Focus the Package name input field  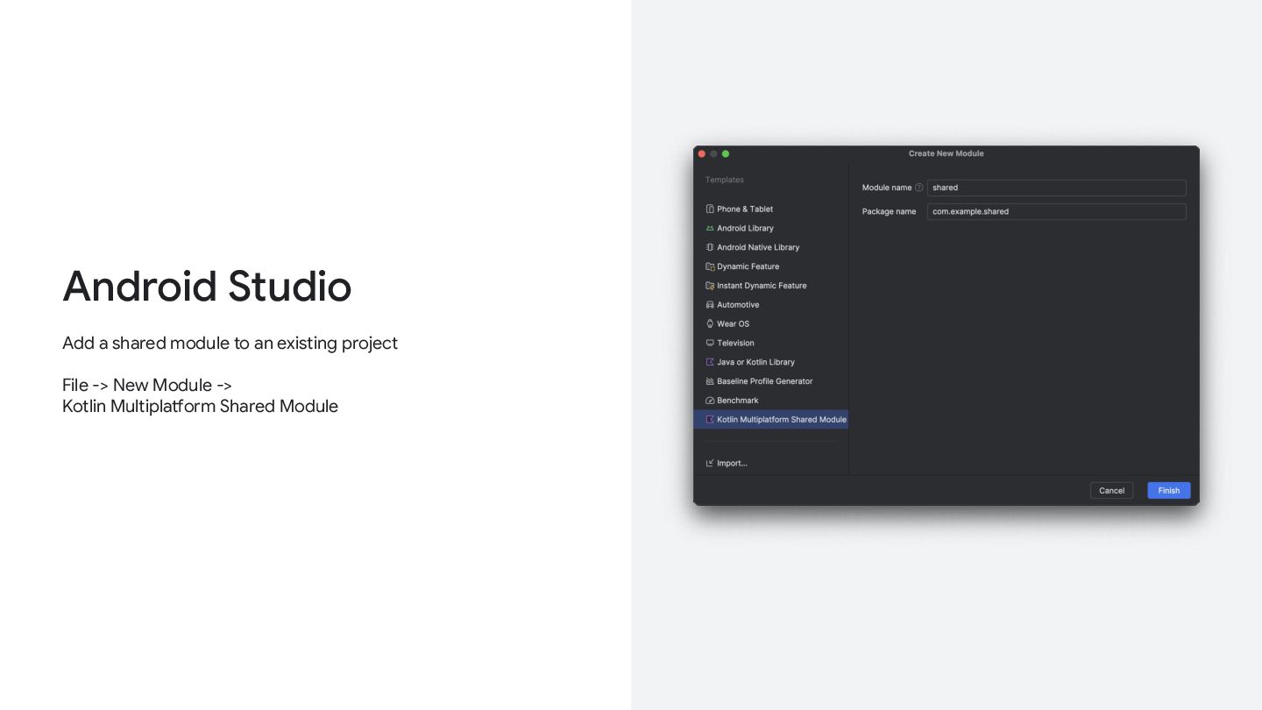point(1056,211)
